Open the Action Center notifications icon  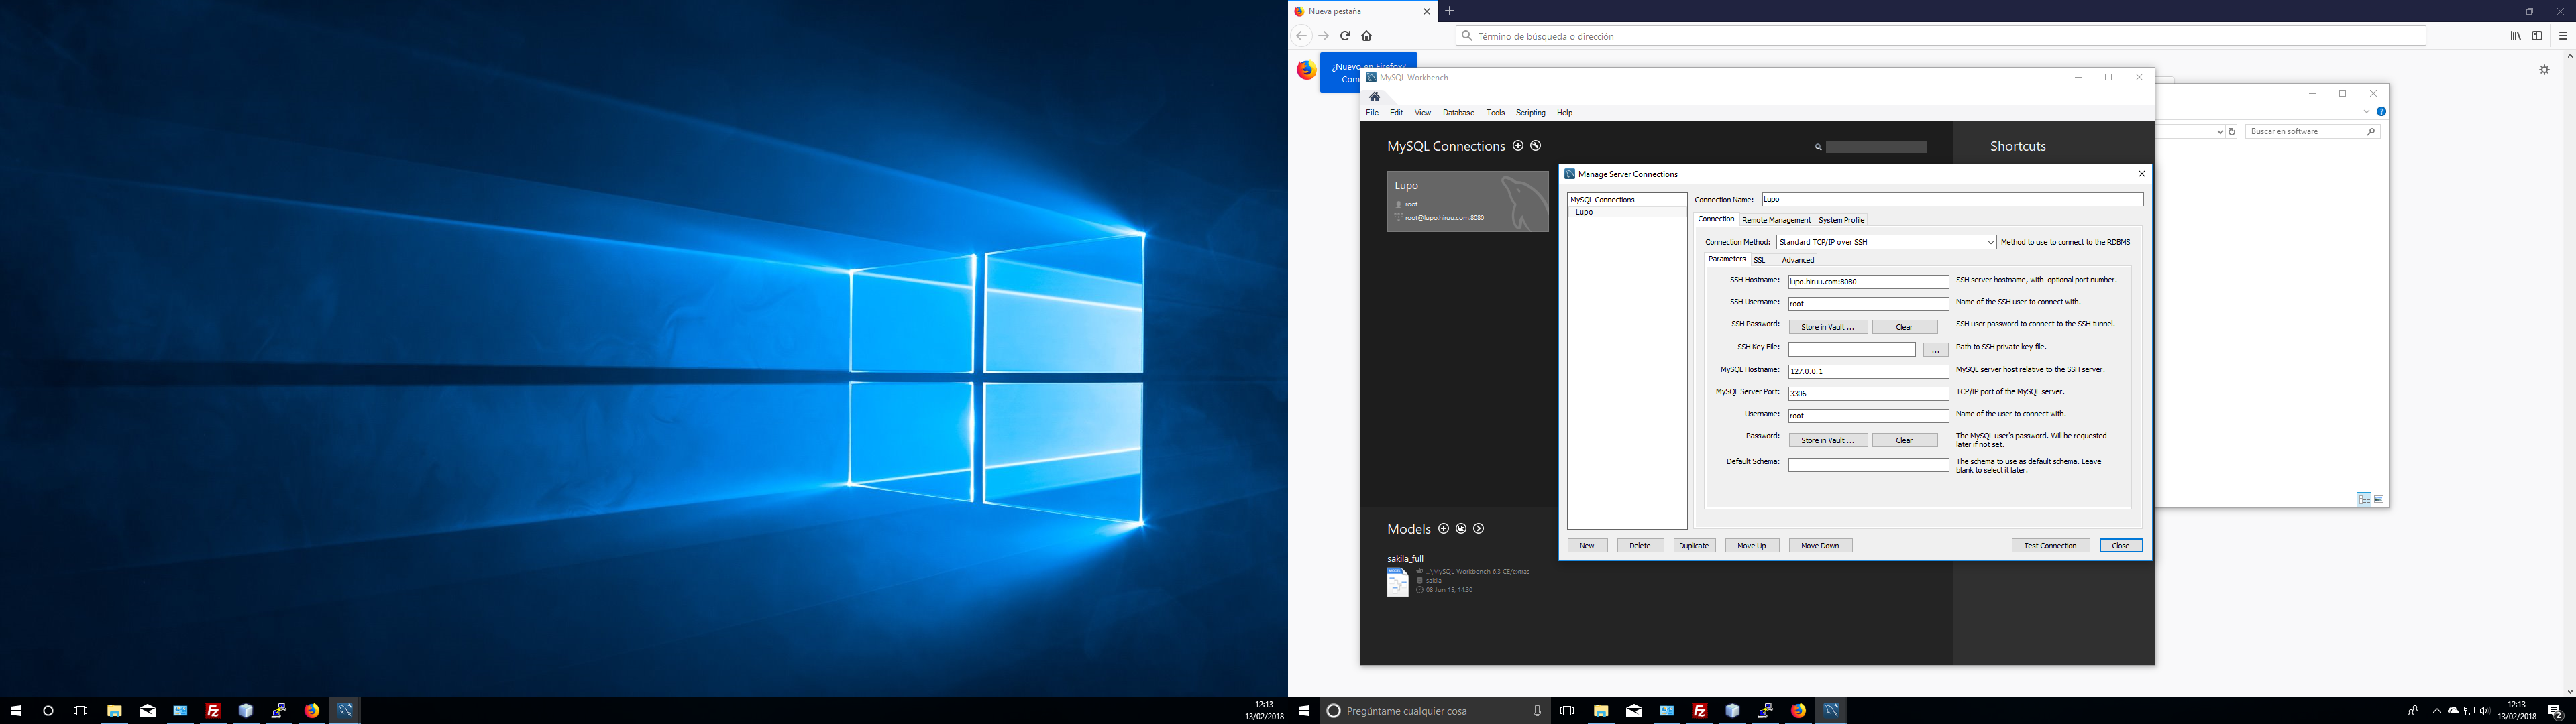tap(2554, 711)
